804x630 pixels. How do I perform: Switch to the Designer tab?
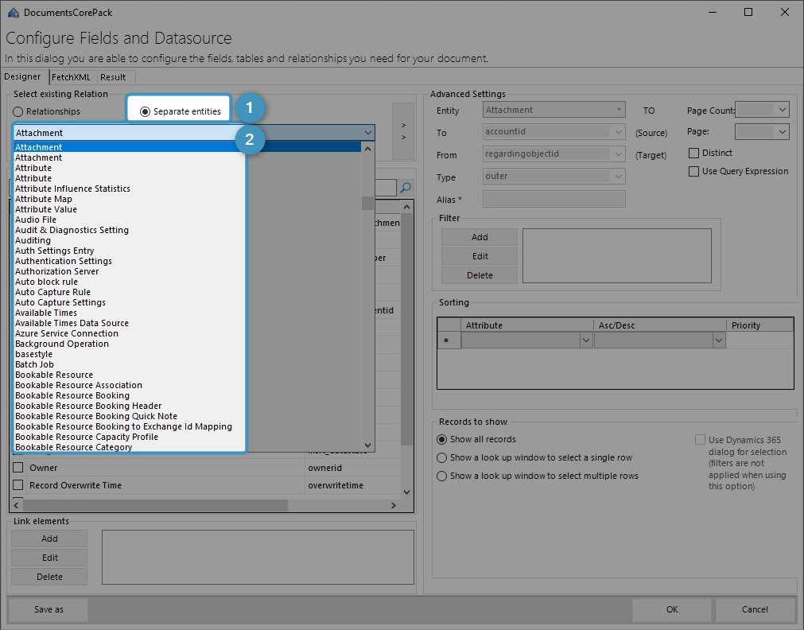pos(22,76)
